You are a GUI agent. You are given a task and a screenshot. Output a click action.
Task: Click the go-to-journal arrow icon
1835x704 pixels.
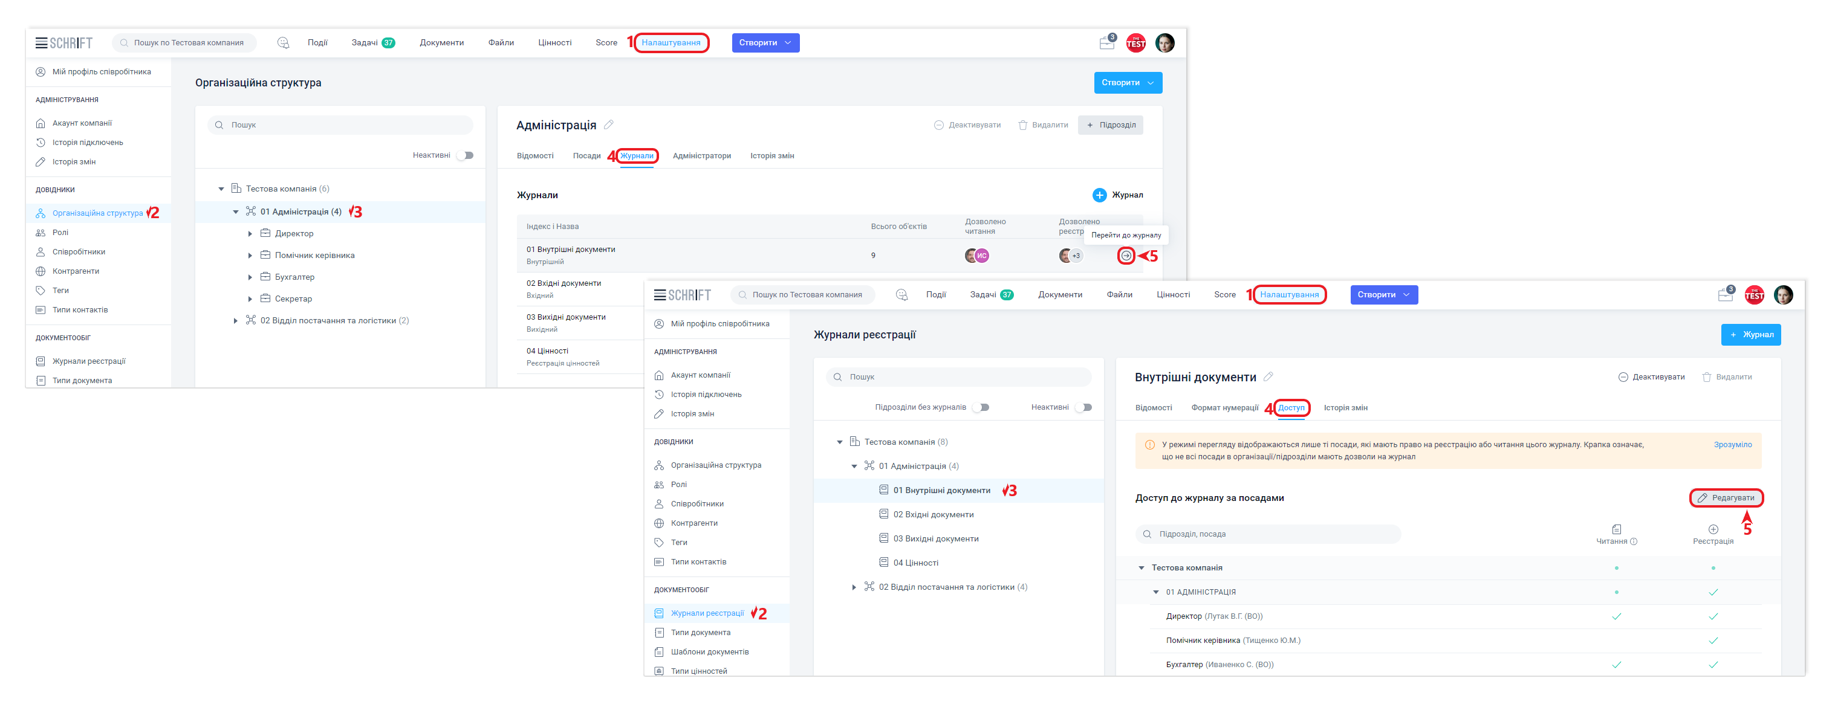(1126, 256)
